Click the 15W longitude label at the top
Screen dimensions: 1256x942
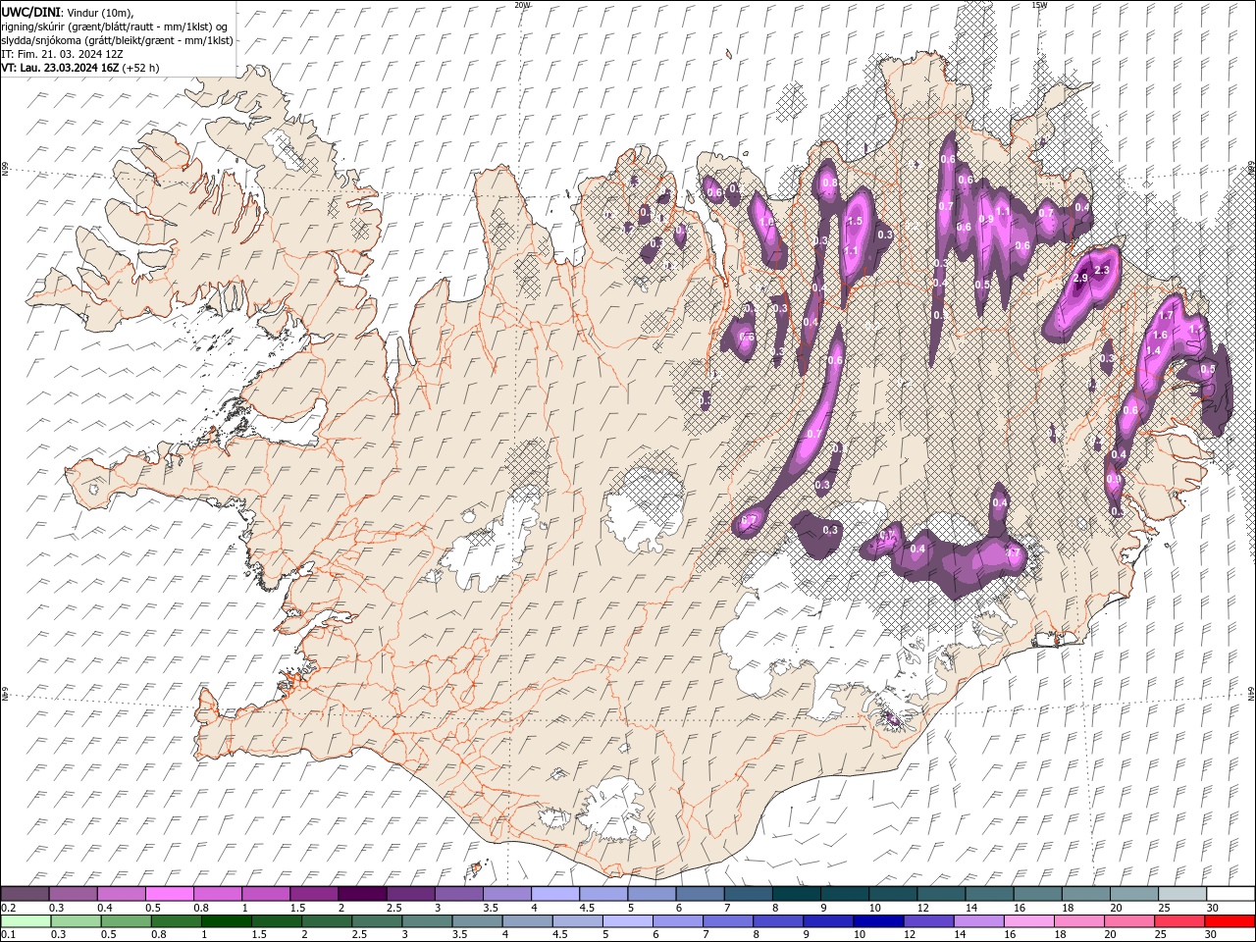pos(1039,5)
